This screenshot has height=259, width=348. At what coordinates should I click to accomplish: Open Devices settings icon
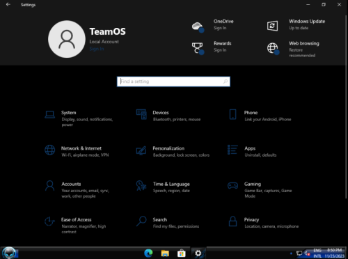(x=141, y=114)
